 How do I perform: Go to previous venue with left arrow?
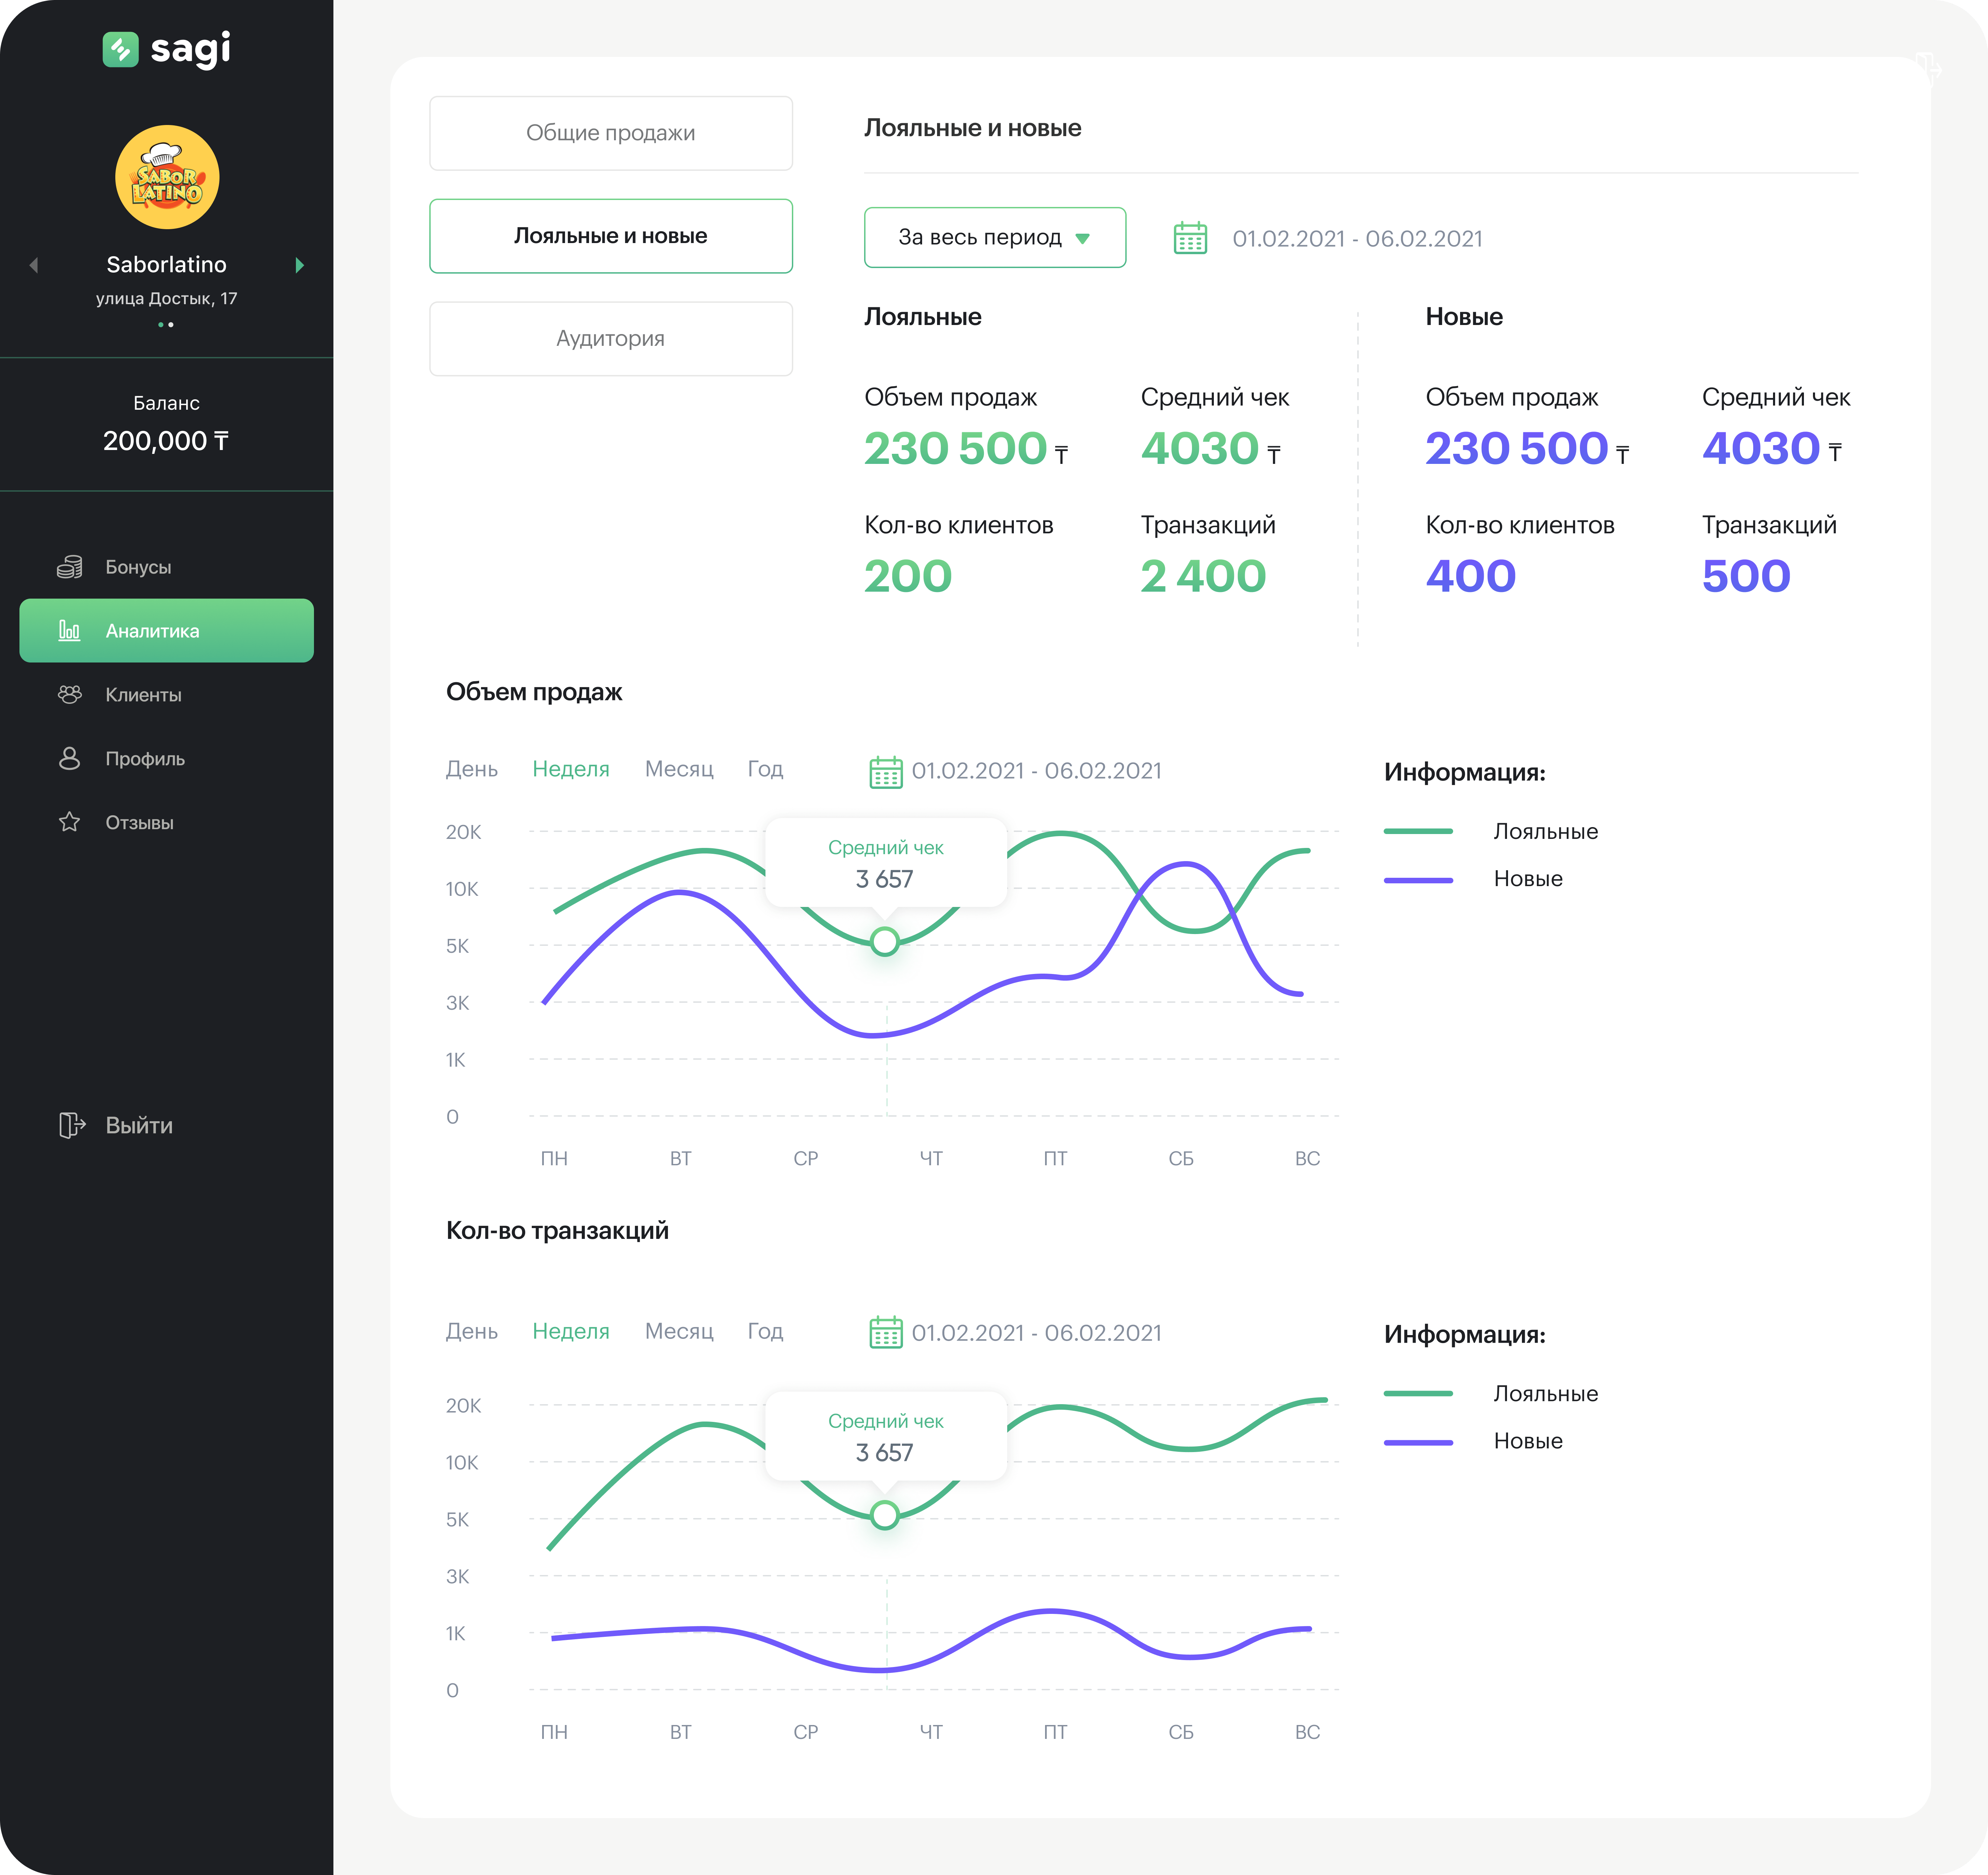tap(34, 265)
